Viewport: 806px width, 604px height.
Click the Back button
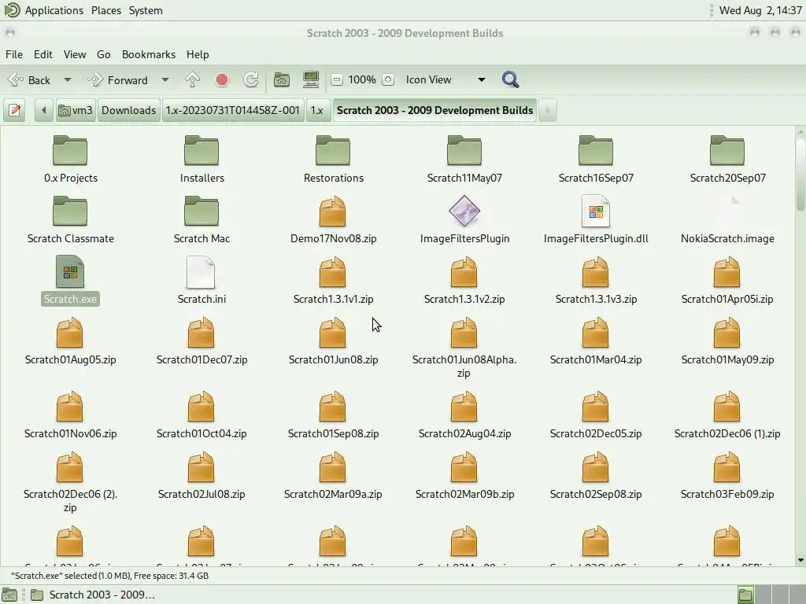pos(31,79)
